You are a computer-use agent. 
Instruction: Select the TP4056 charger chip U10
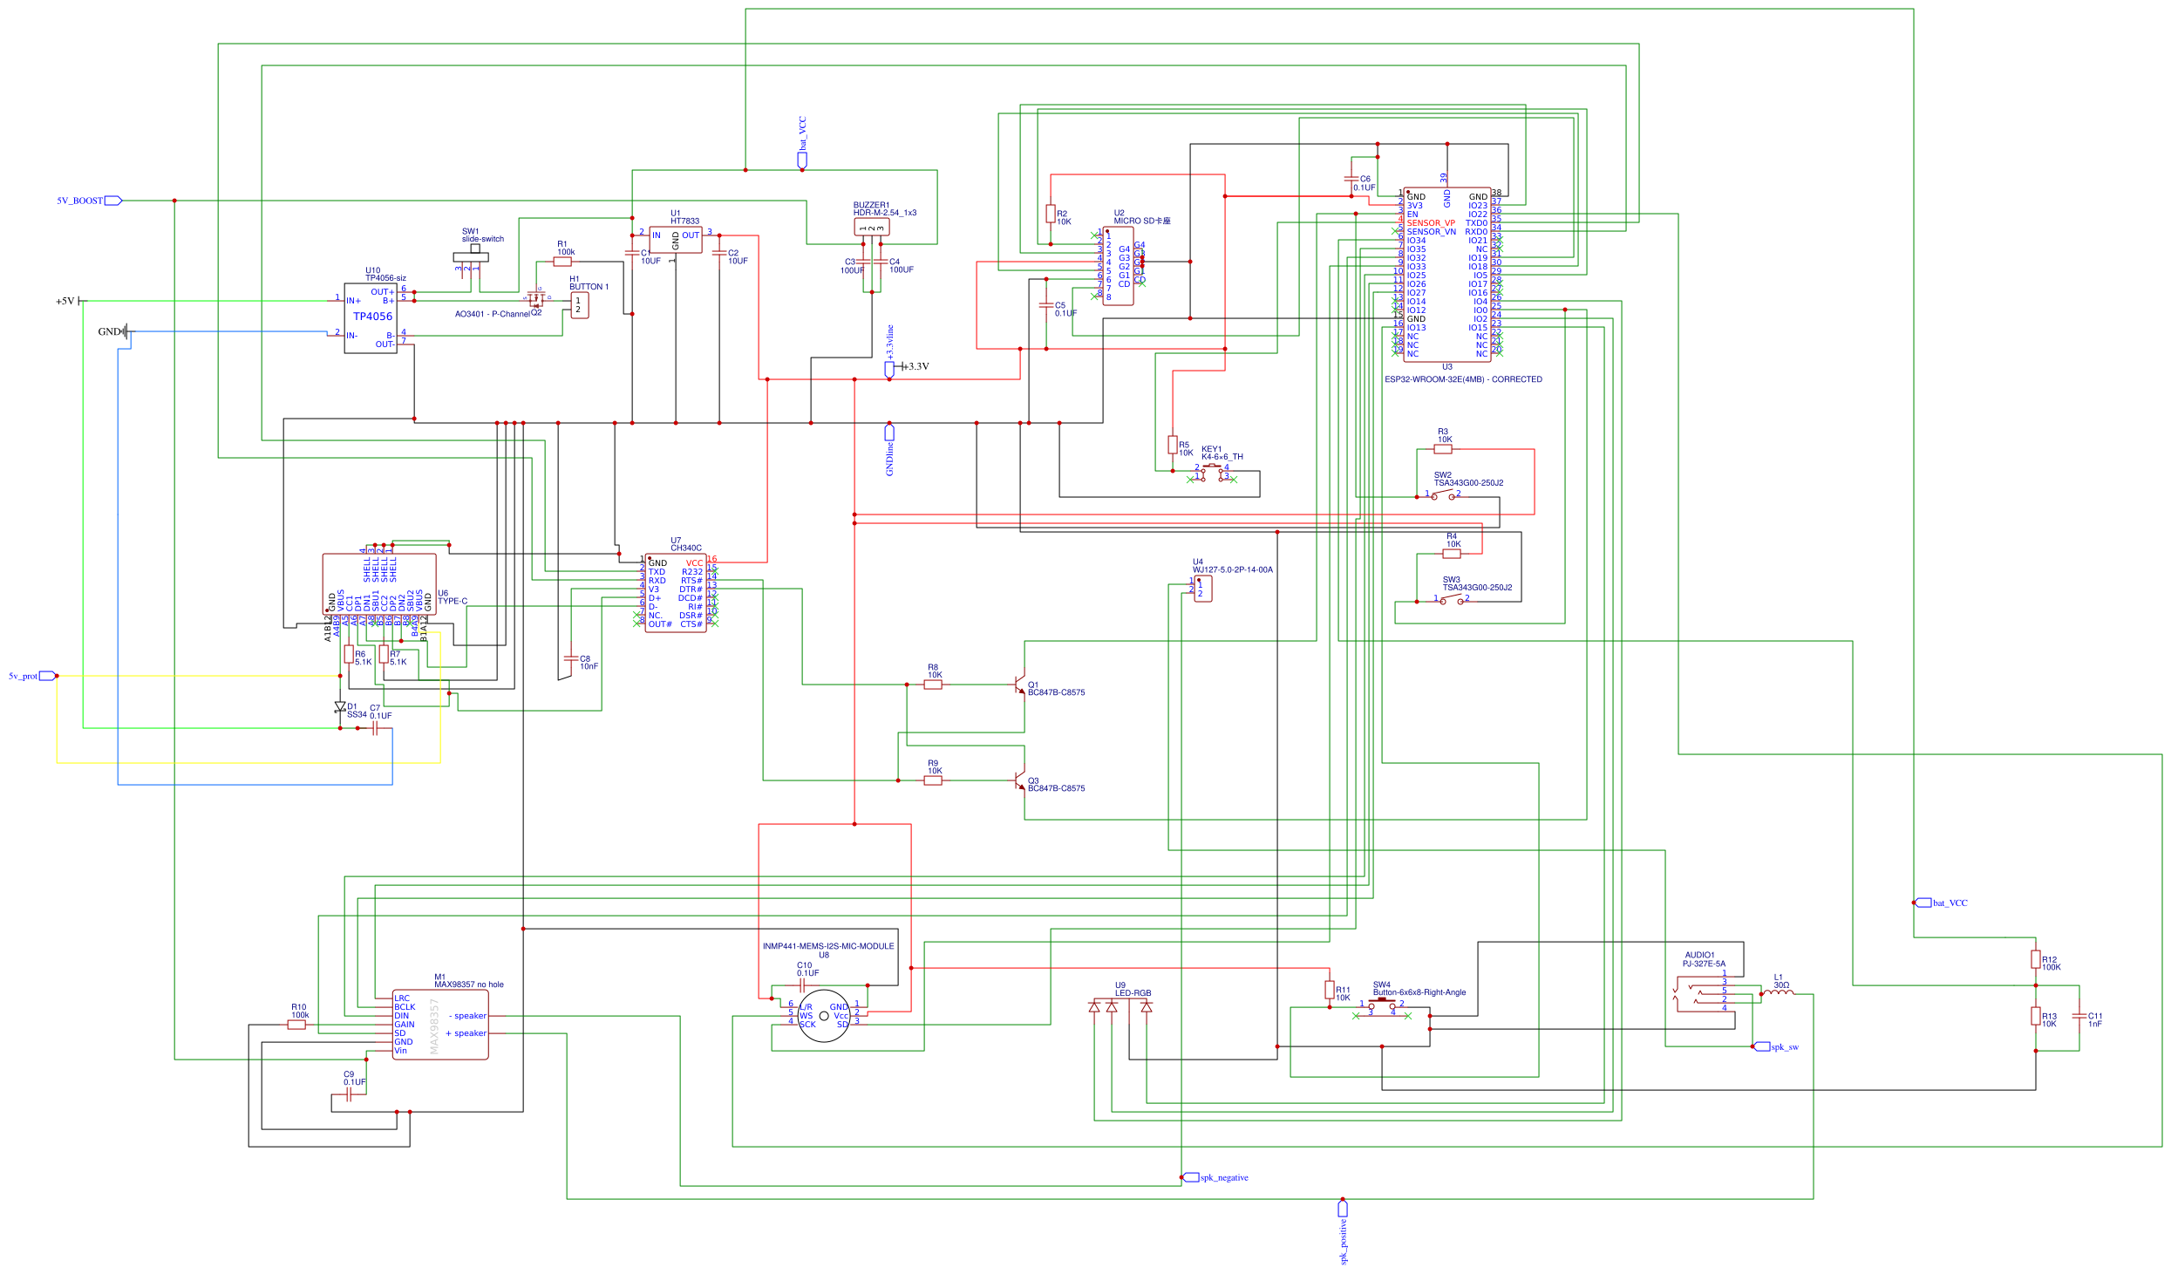371,318
